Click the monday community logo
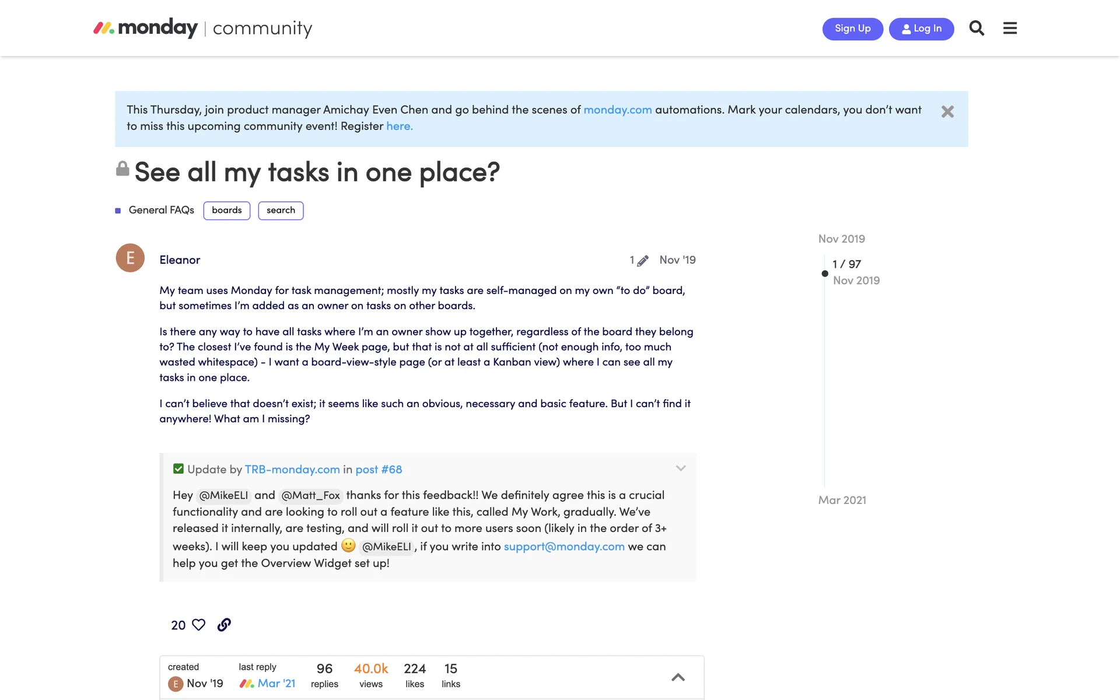The image size is (1120, 700). tap(202, 27)
